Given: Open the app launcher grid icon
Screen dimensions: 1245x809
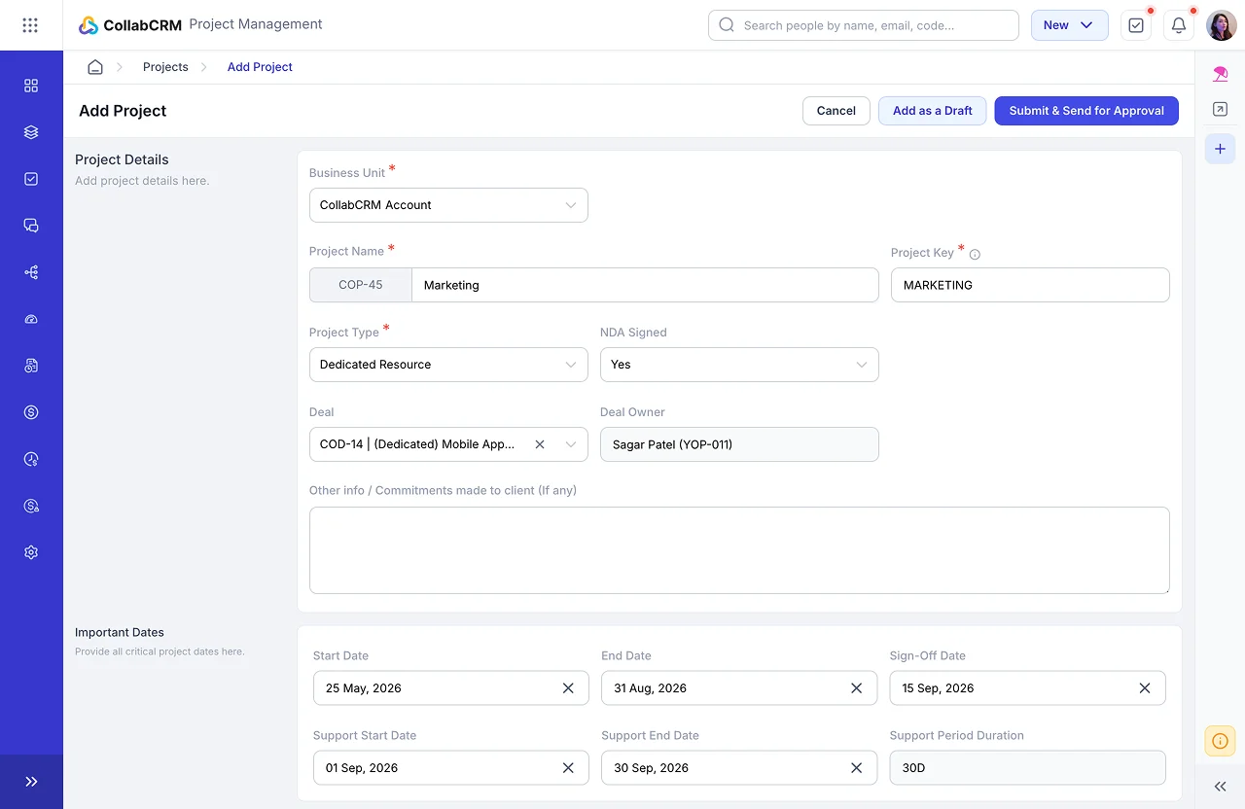Looking at the screenshot, I should [30, 25].
